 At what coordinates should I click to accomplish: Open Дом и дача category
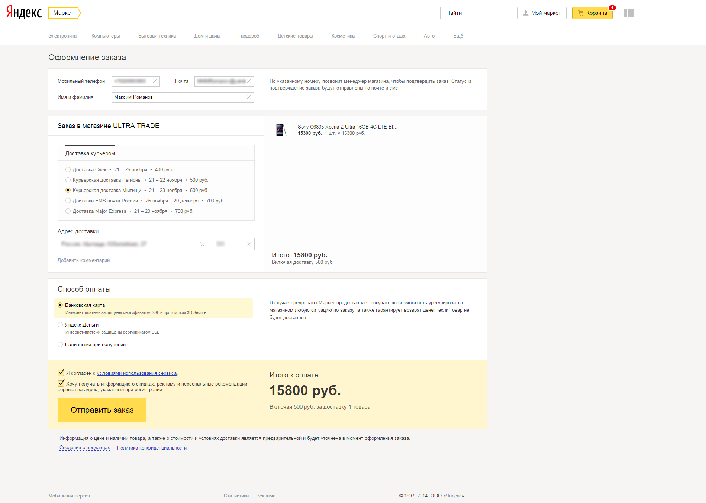coord(207,36)
